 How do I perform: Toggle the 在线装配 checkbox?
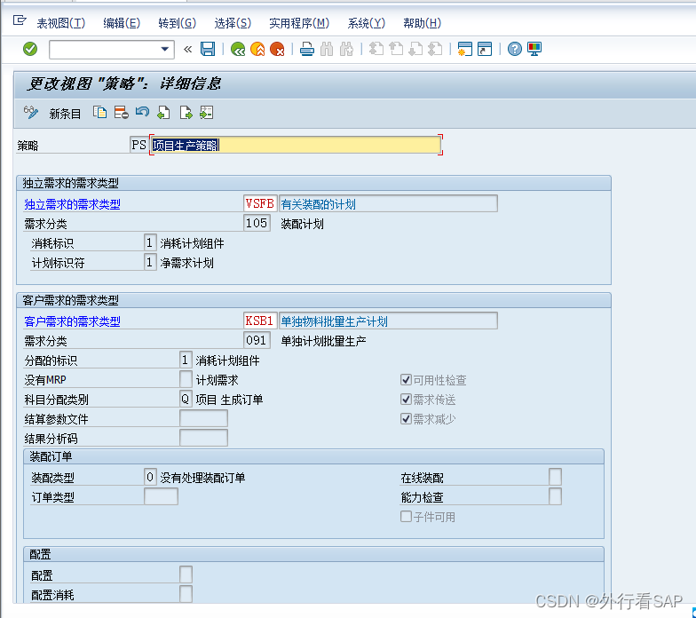click(x=555, y=477)
